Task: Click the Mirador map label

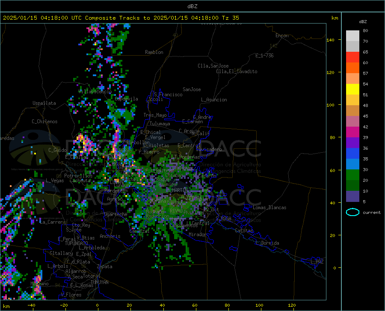Action: pyautogui.click(x=198, y=234)
